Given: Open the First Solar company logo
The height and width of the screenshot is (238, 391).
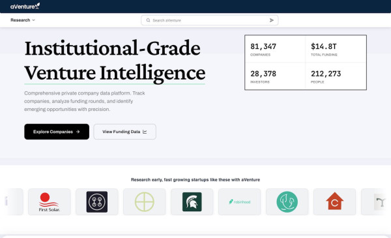Looking at the screenshot, I should 50,202.
